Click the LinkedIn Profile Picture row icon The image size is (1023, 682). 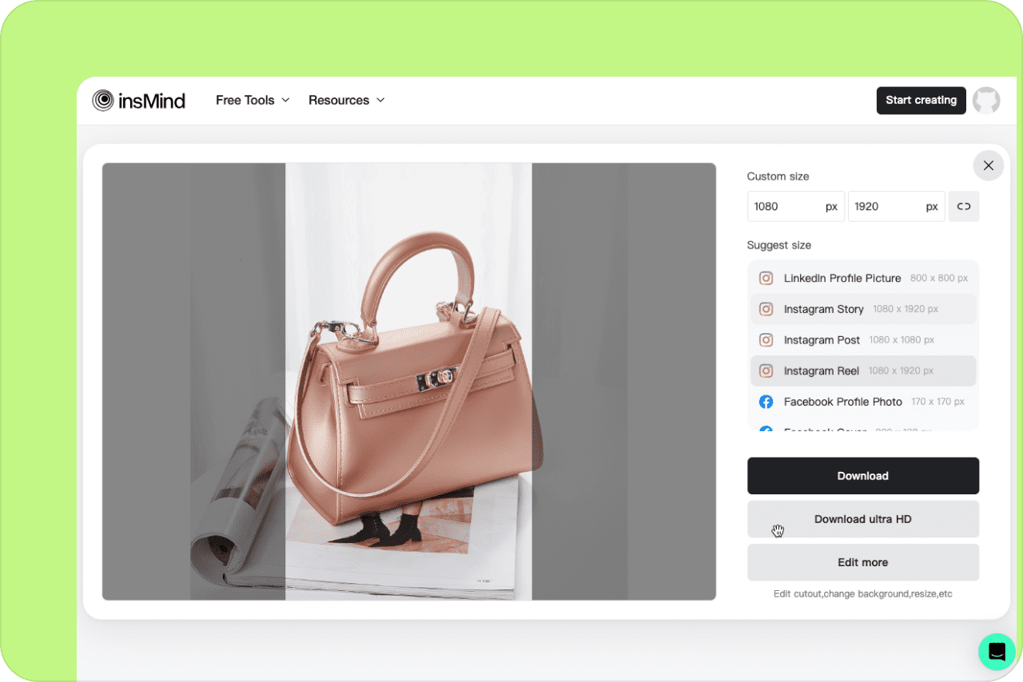coord(766,278)
